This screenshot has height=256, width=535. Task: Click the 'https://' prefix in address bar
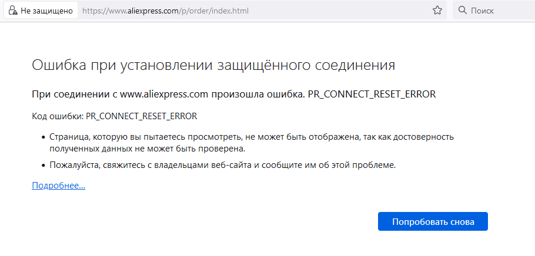[x=92, y=11]
